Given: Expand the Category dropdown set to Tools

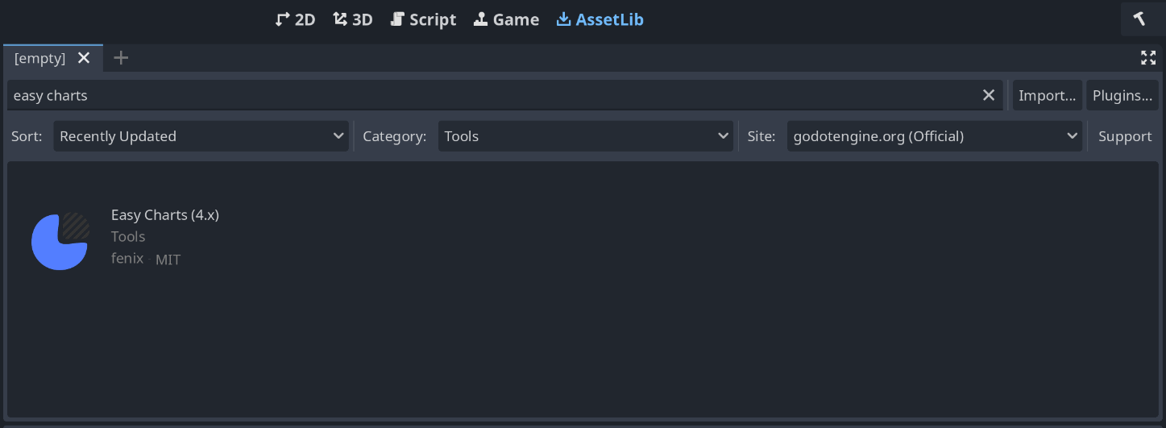Looking at the screenshot, I should coord(586,136).
